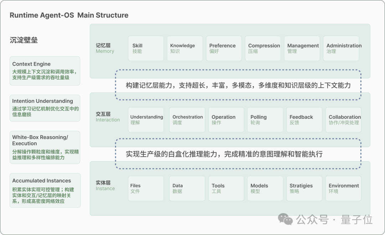The width and height of the screenshot is (385, 235).
Task: Select the "沉淀壁垒" heading
Action: [24, 40]
